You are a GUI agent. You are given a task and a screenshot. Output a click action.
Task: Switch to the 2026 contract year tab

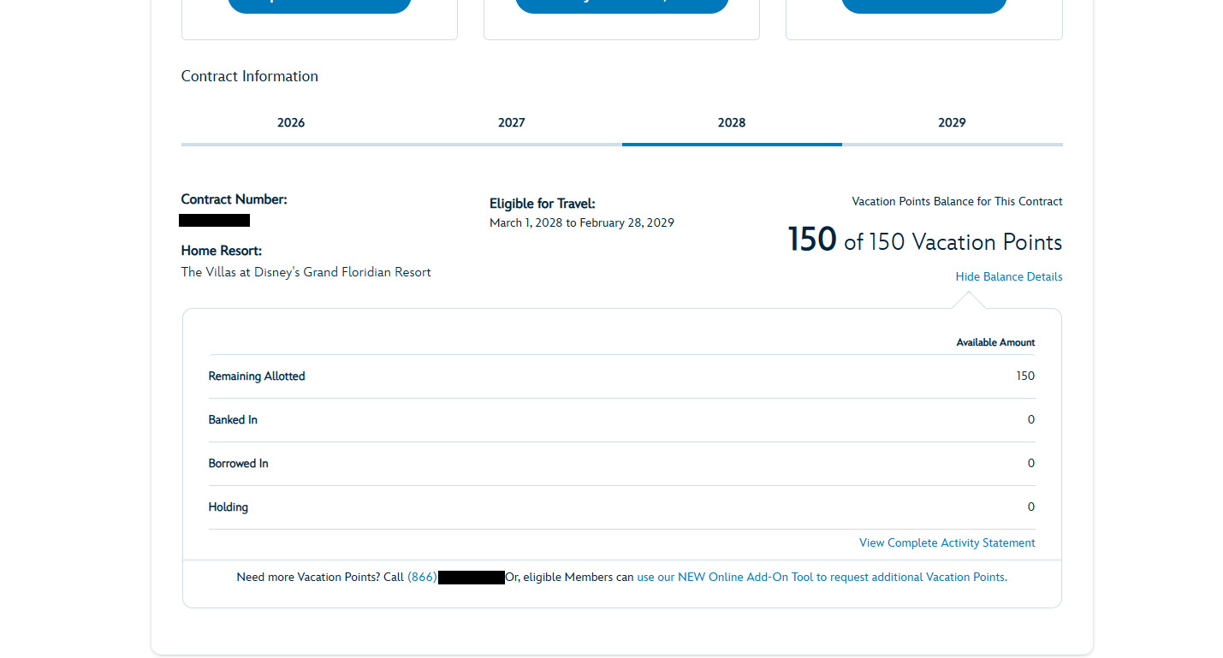click(291, 123)
